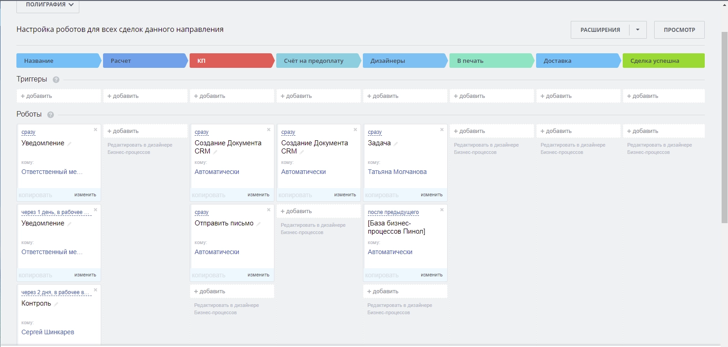This screenshot has width=728, height=347.
Task: Add a robot to the Доставка stage
Action: [x=578, y=131]
